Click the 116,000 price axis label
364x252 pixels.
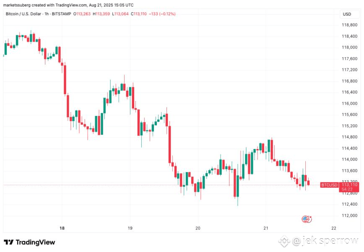[349, 103]
